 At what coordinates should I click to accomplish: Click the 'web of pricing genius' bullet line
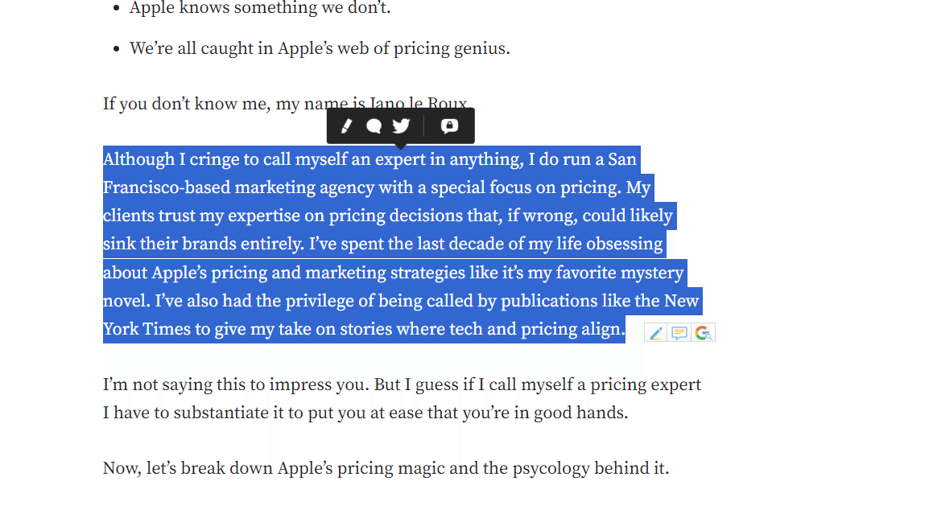320,48
